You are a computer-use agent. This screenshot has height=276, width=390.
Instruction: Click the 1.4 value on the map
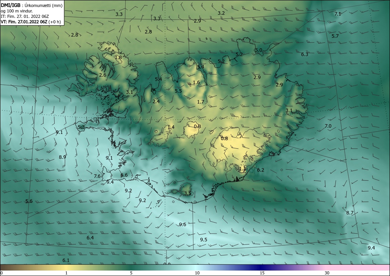coord(171,127)
